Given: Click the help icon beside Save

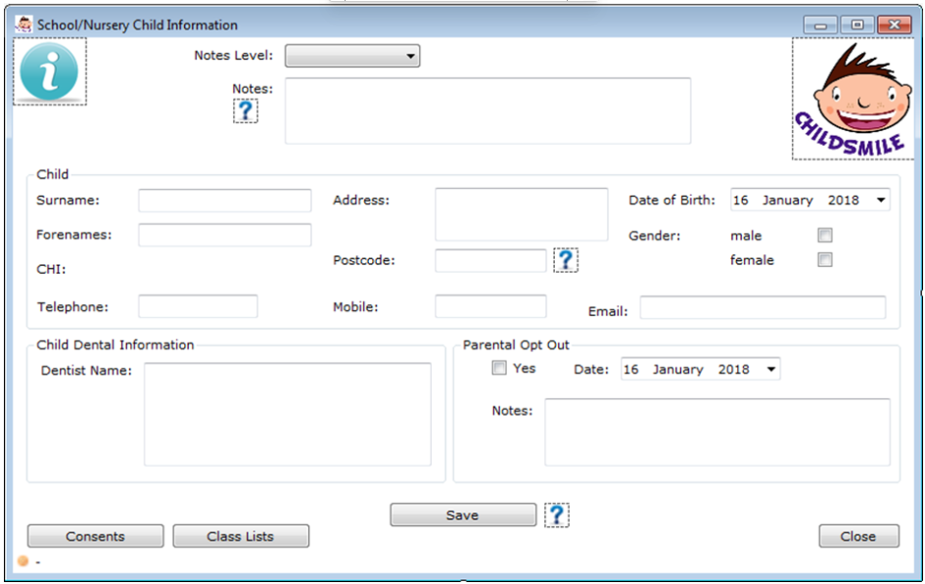Looking at the screenshot, I should [x=557, y=515].
